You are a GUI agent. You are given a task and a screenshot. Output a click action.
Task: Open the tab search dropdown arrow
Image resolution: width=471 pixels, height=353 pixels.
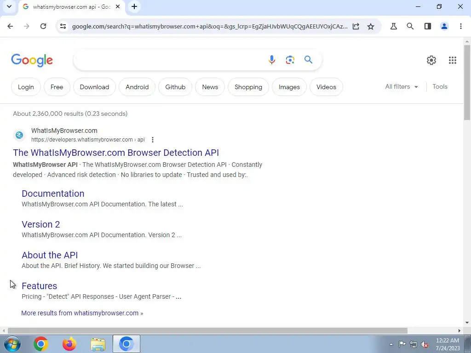(x=9, y=6)
